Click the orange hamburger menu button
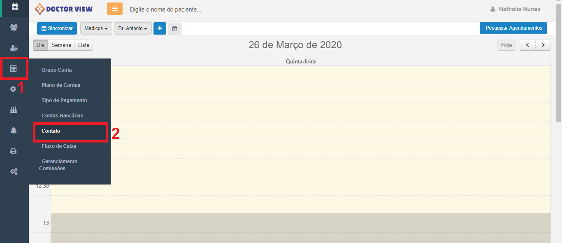 [115, 9]
